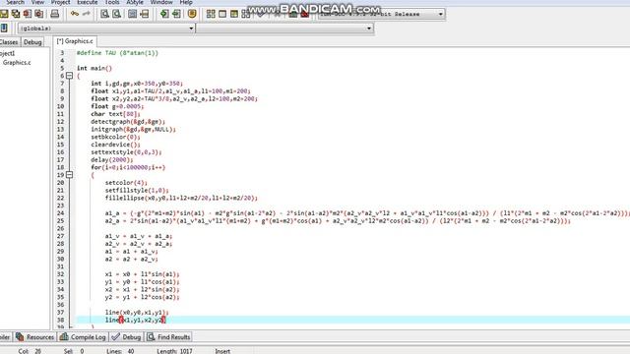Open Replace with second magnifier icon
This screenshot has width=630, height=354.
117,14
